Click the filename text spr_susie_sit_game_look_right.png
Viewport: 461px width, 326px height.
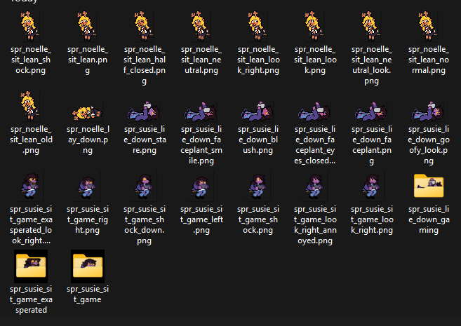(x=372, y=219)
